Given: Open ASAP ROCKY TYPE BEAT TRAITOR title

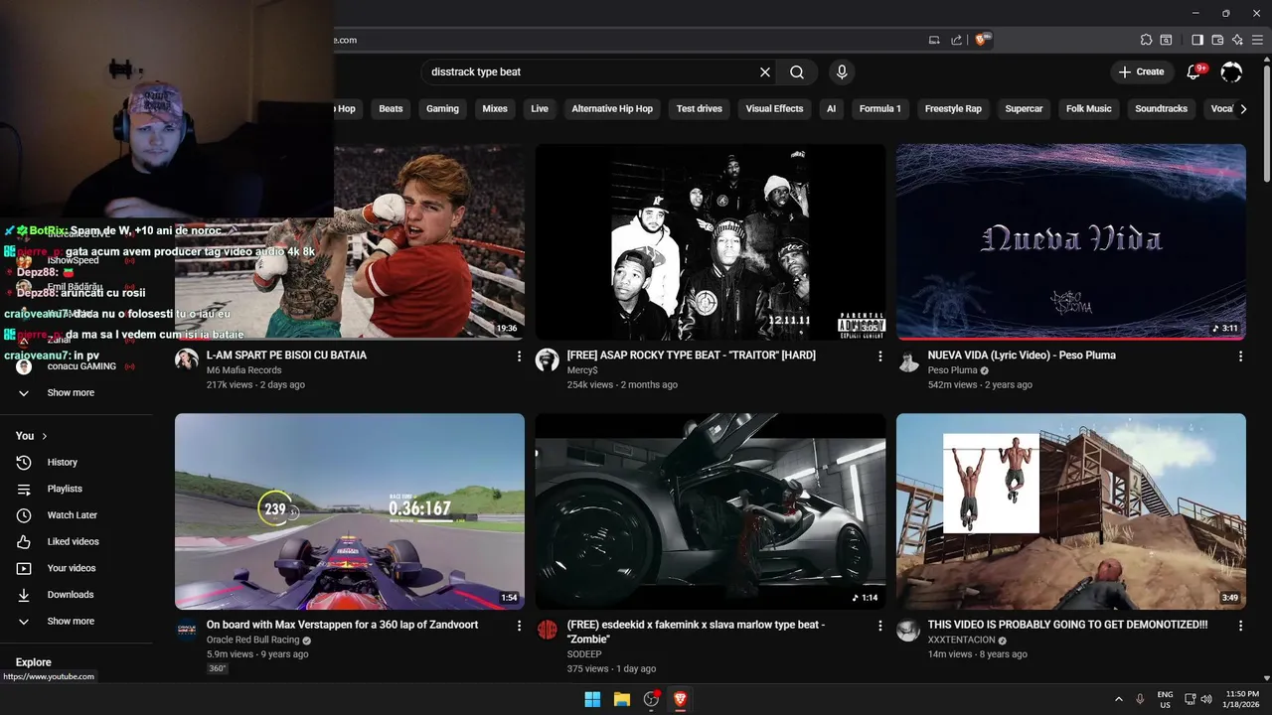Looking at the screenshot, I should click(x=691, y=355).
